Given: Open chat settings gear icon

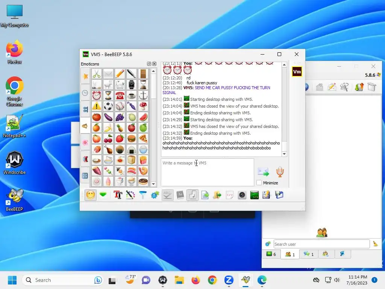Looking at the screenshot, I should pos(155,195).
